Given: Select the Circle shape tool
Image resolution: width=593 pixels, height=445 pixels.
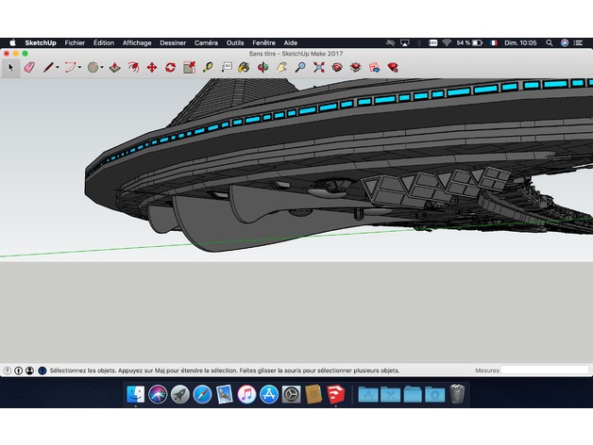Looking at the screenshot, I should 93,68.
